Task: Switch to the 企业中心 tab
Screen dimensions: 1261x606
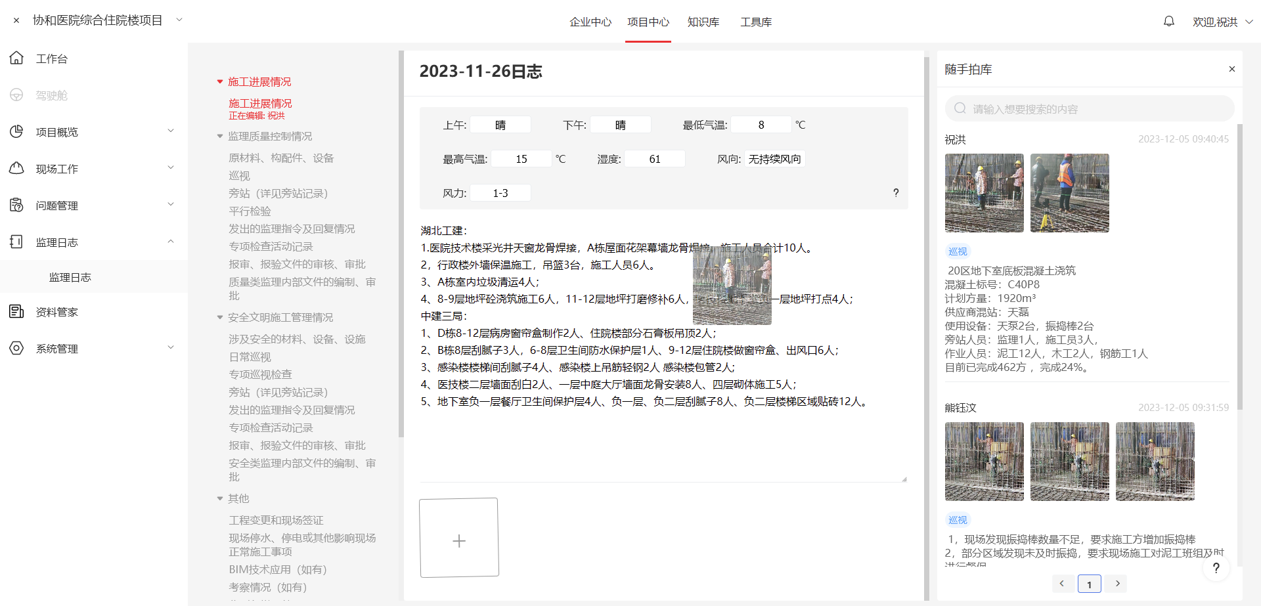Action: [x=590, y=22]
